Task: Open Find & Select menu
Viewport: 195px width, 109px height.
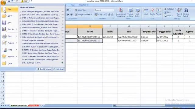Action: tap(186, 12)
